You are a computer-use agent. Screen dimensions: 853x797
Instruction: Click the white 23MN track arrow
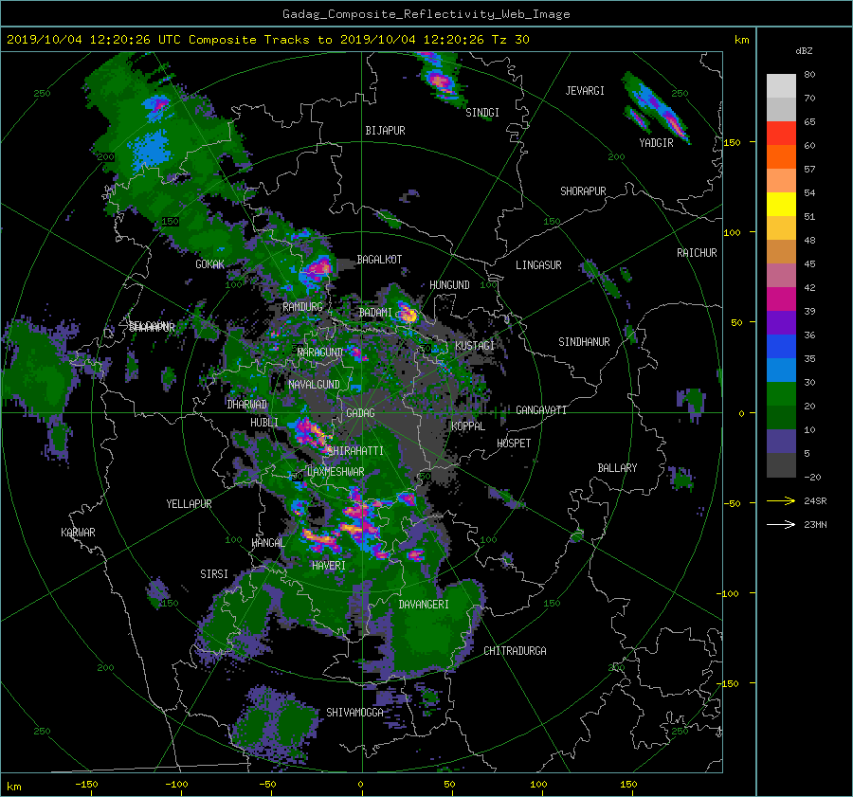tap(781, 525)
